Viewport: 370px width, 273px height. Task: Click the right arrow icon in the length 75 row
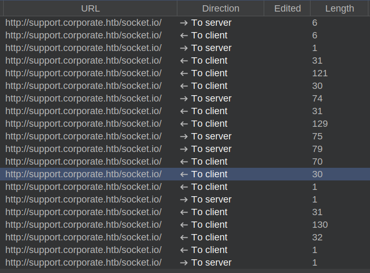184,136
